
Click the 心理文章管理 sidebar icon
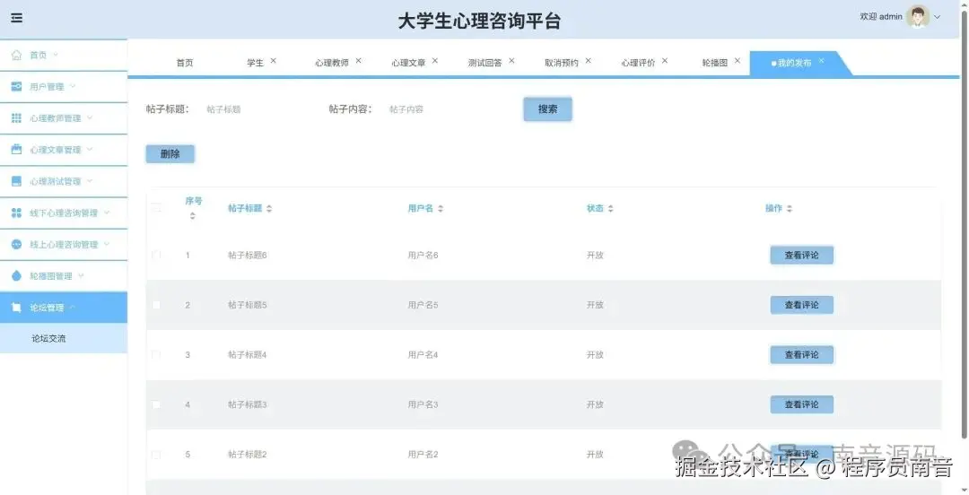pos(17,150)
